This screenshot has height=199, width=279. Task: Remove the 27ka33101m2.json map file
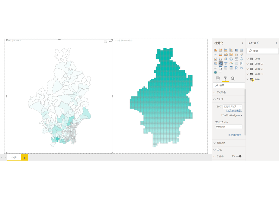242,115
